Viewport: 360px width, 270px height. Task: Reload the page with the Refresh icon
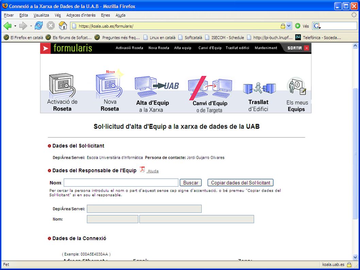coord(38,26)
